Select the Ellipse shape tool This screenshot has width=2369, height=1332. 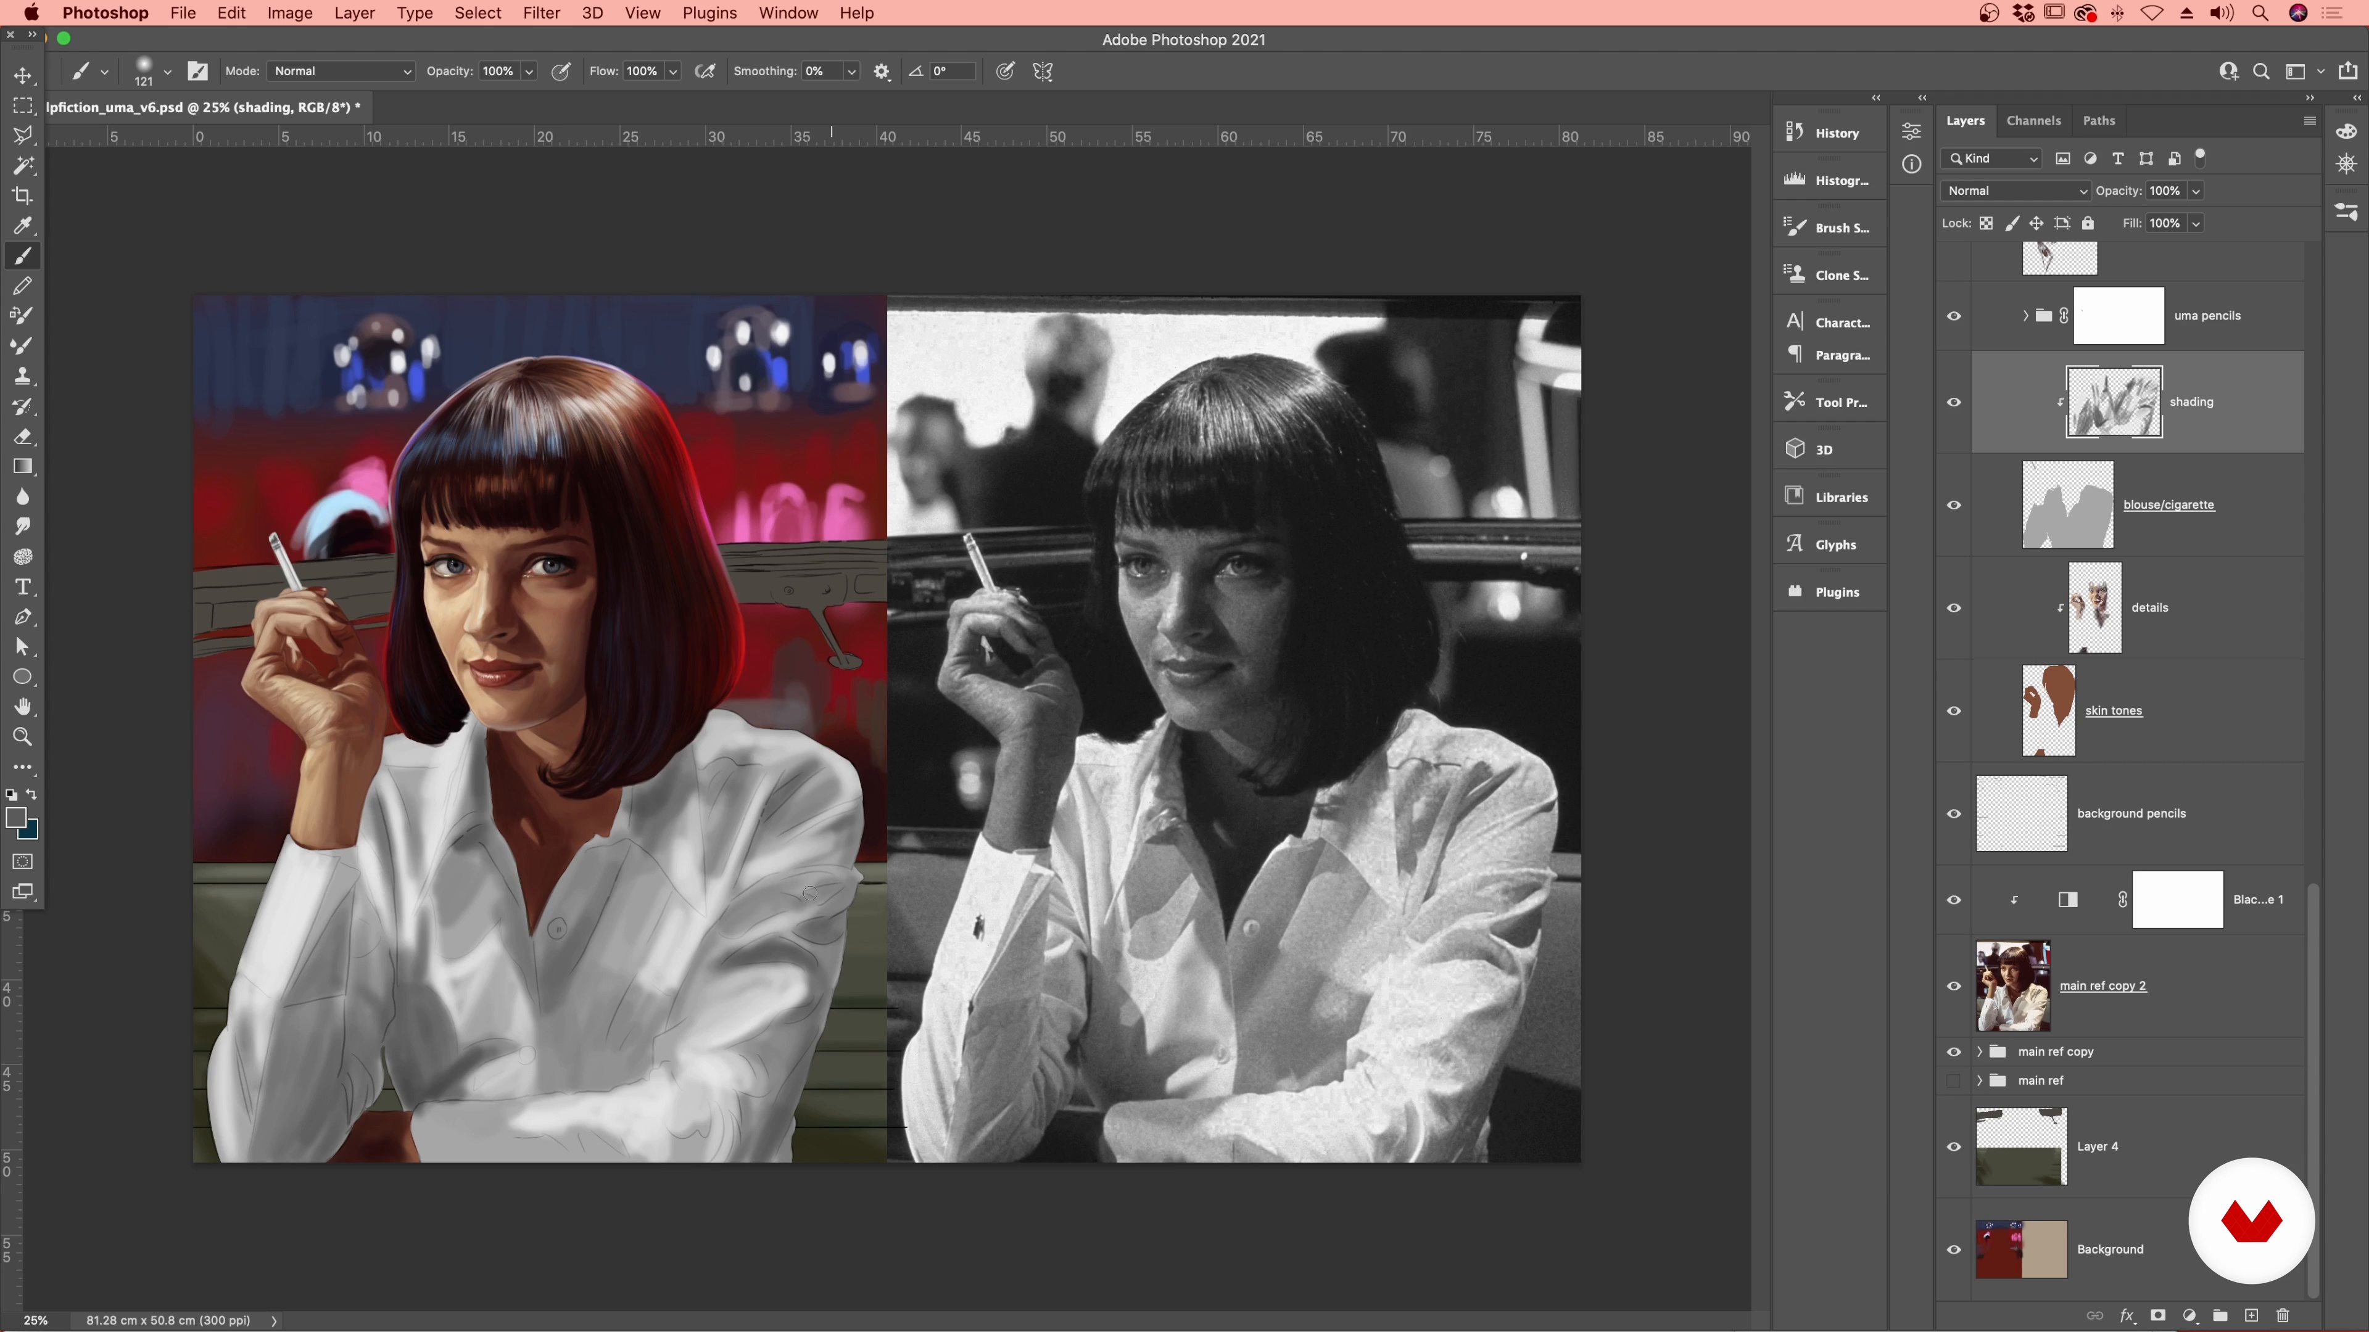click(x=22, y=676)
